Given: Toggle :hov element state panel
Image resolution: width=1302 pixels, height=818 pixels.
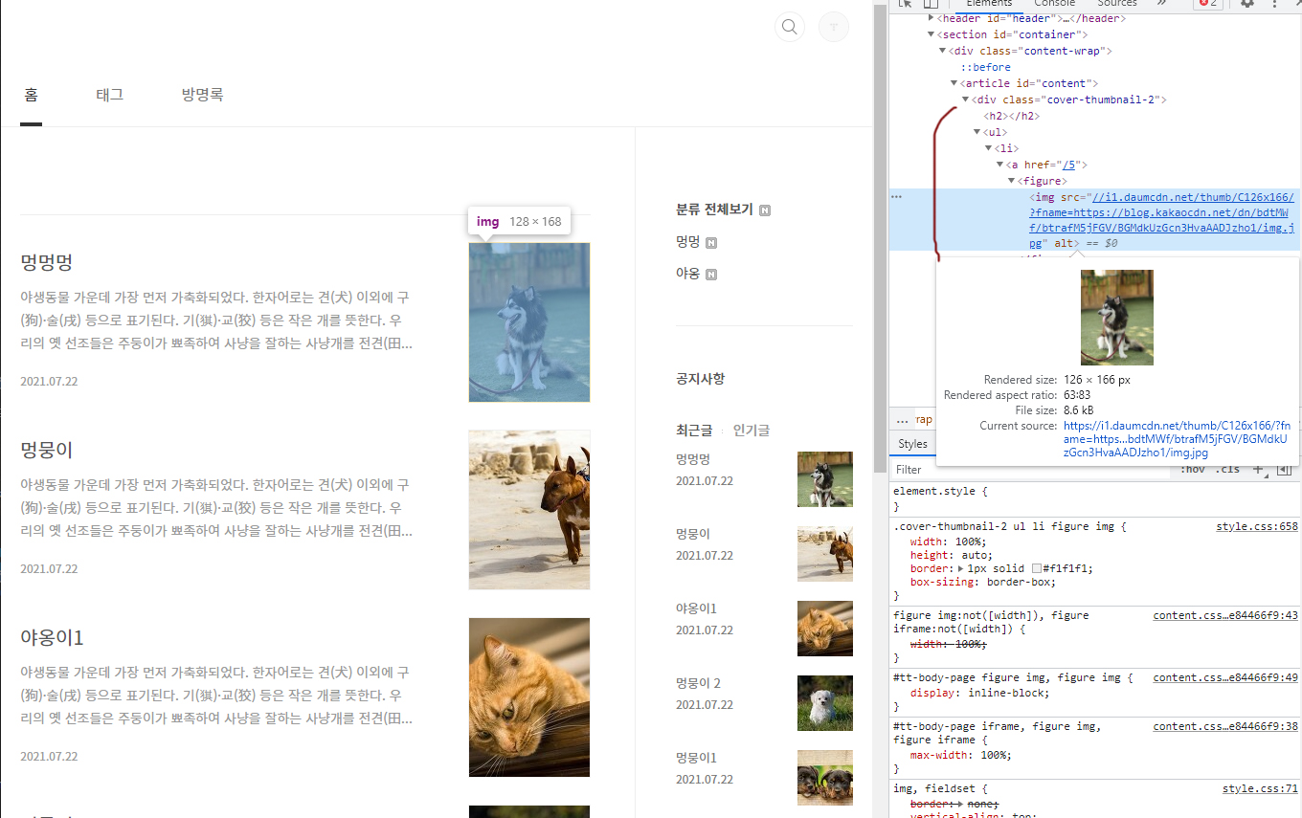Looking at the screenshot, I should coord(1193,470).
